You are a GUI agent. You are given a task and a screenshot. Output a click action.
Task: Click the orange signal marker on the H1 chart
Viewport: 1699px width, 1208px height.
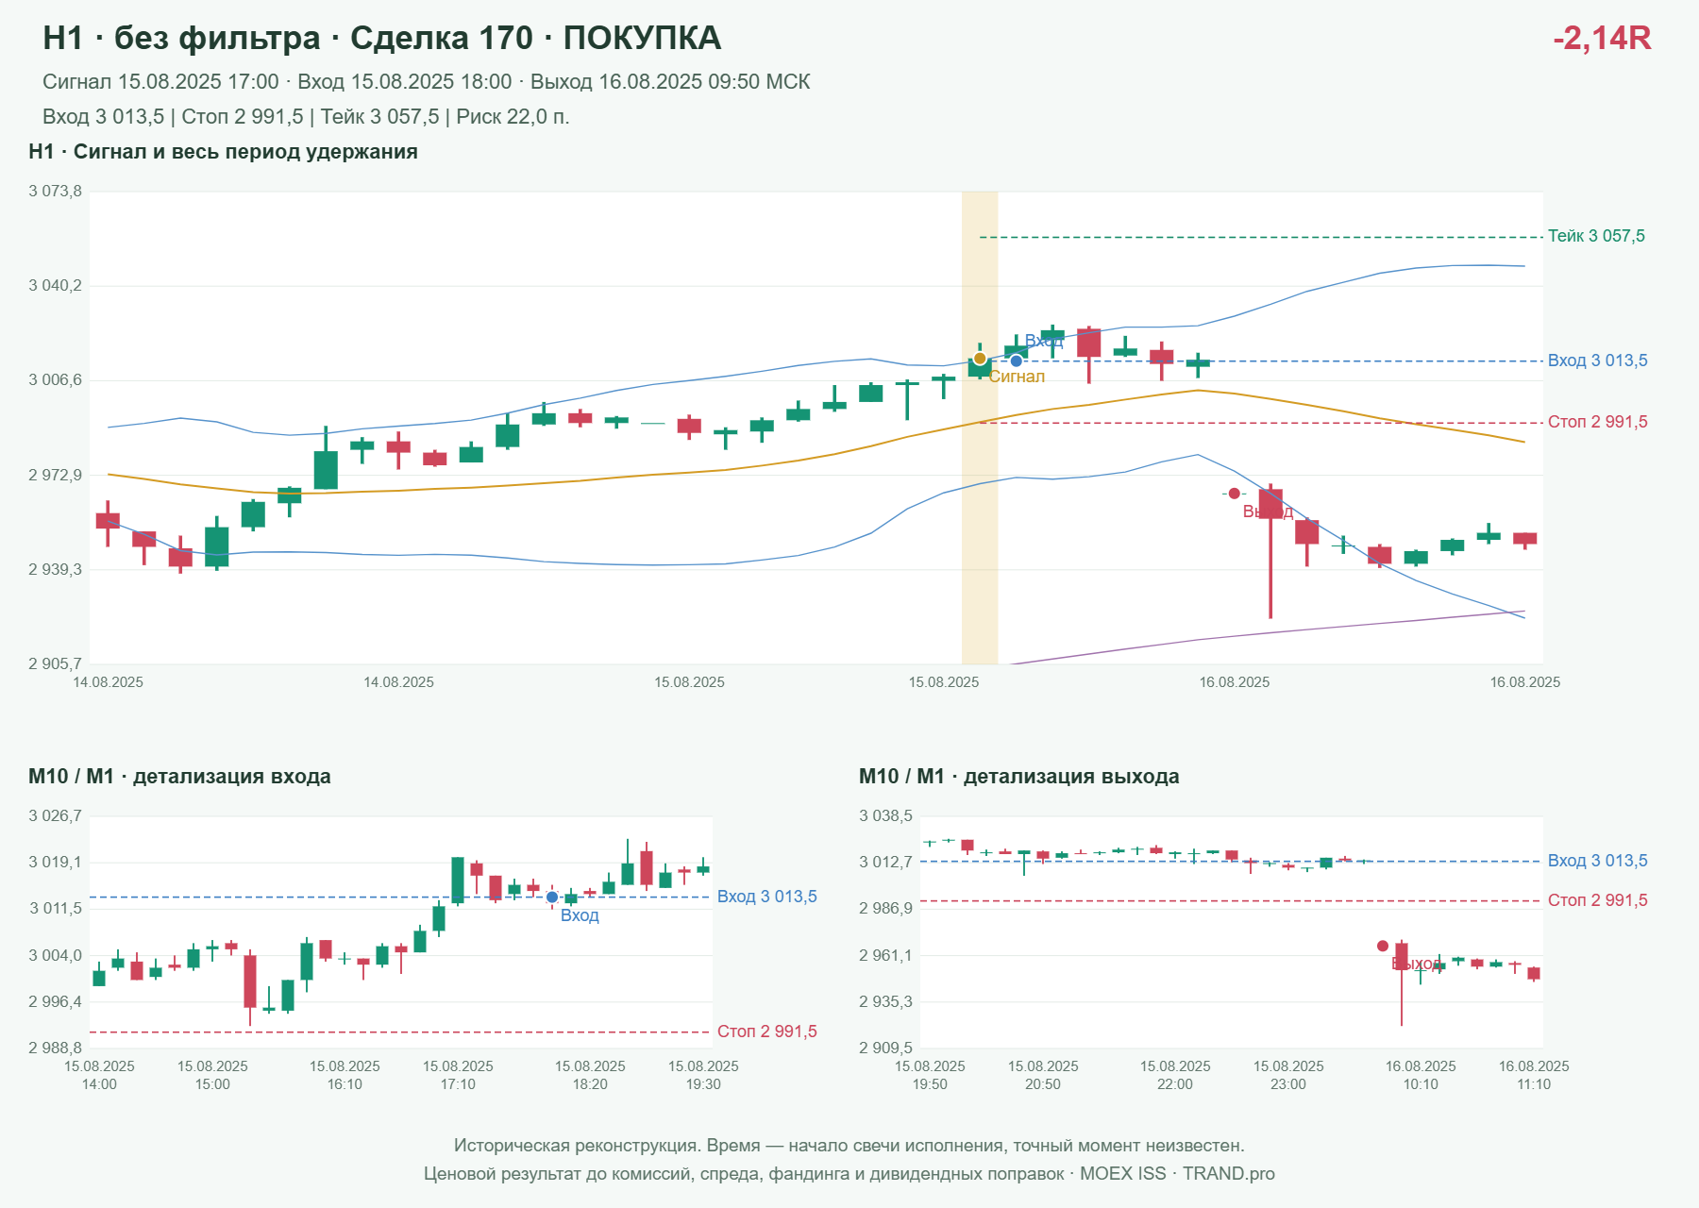click(x=980, y=359)
